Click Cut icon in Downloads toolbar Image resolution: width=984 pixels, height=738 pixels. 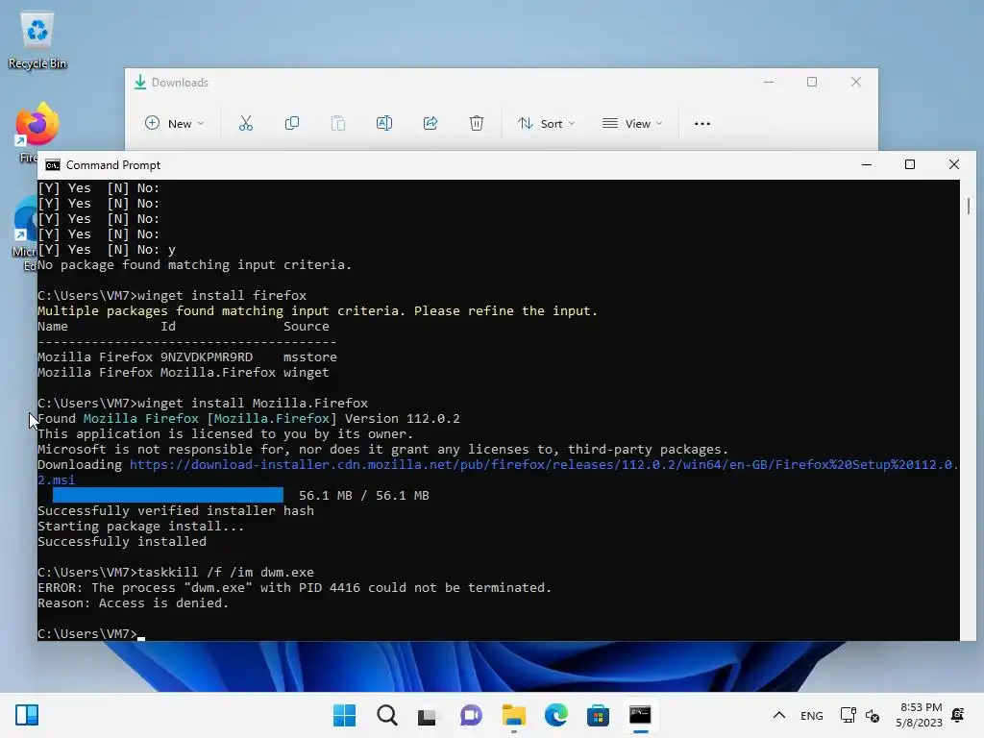coord(245,123)
